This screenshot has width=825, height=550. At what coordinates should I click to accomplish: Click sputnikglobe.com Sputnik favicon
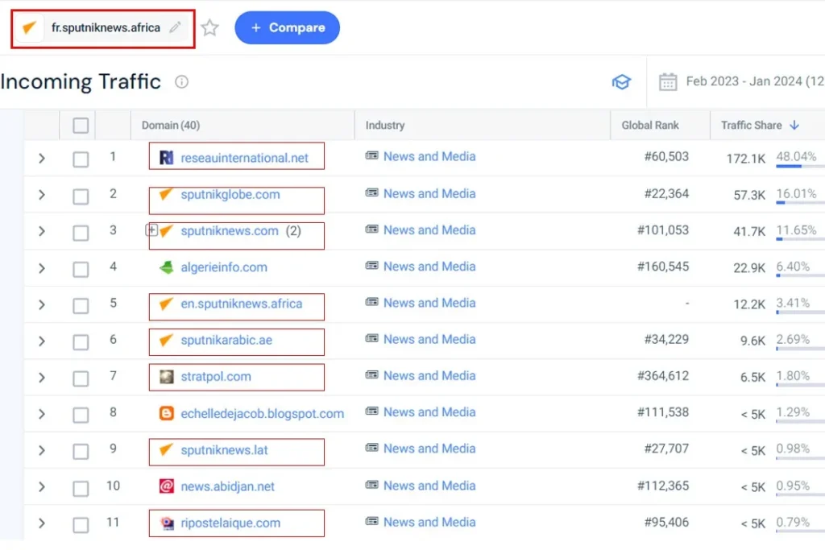click(166, 194)
